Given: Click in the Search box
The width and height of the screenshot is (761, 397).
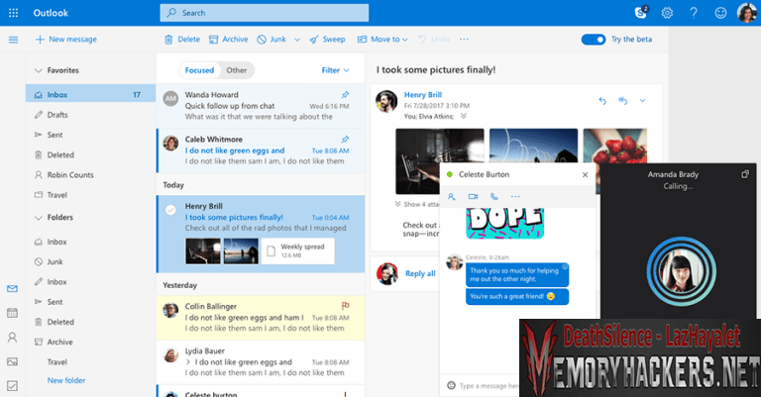Looking at the screenshot, I should point(264,13).
